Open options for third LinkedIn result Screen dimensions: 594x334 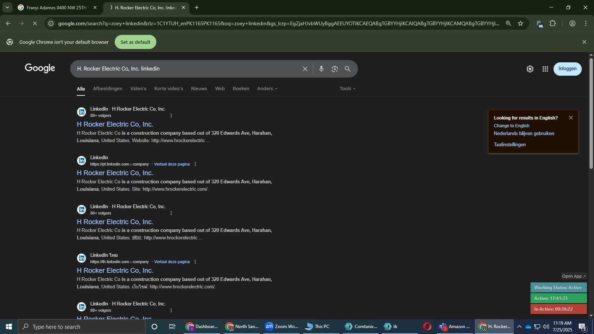click(171, 213)
